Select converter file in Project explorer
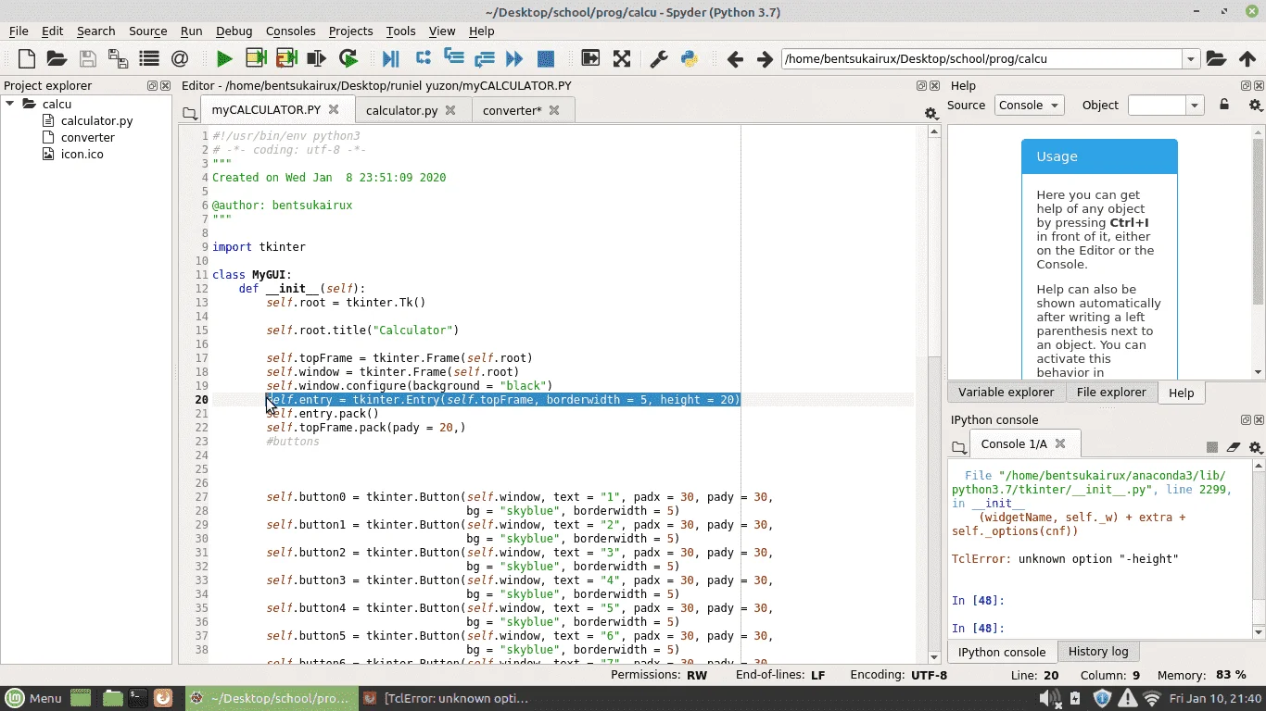The height and width of the screenshot is (711, 1266). 87,137
